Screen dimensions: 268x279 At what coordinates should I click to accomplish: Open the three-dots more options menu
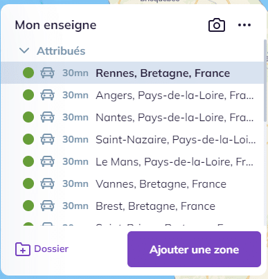244,25
